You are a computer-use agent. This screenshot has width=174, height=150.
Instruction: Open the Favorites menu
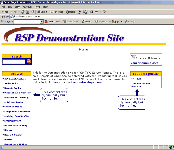pyautogui.click(x=27, y=7)
